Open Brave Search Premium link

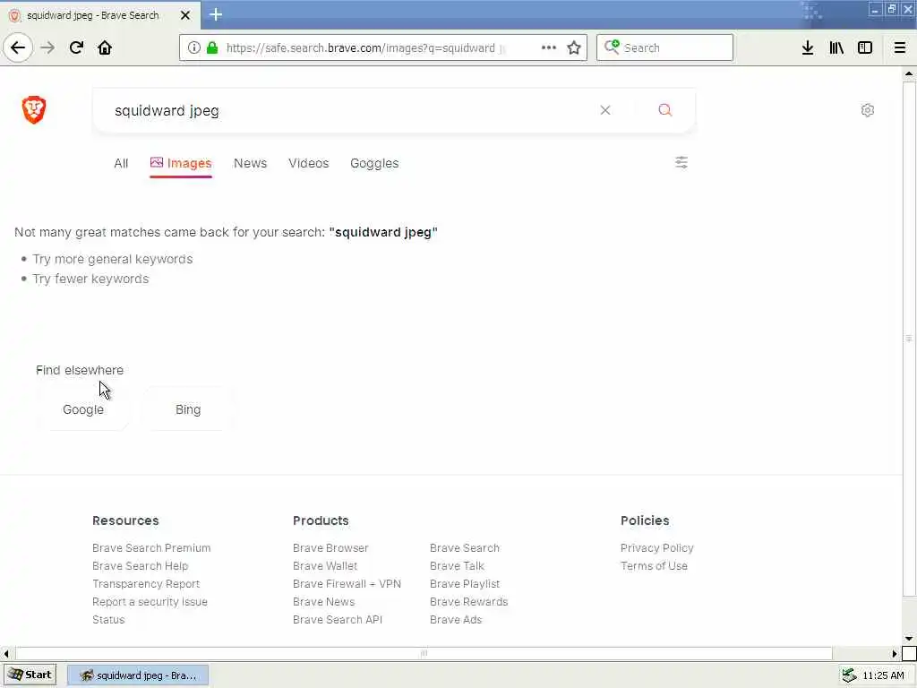click(151, 548)
